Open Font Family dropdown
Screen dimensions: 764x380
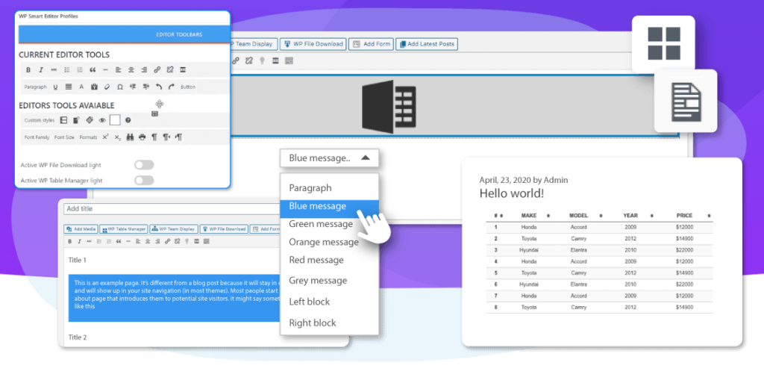(x=37, y=137)
